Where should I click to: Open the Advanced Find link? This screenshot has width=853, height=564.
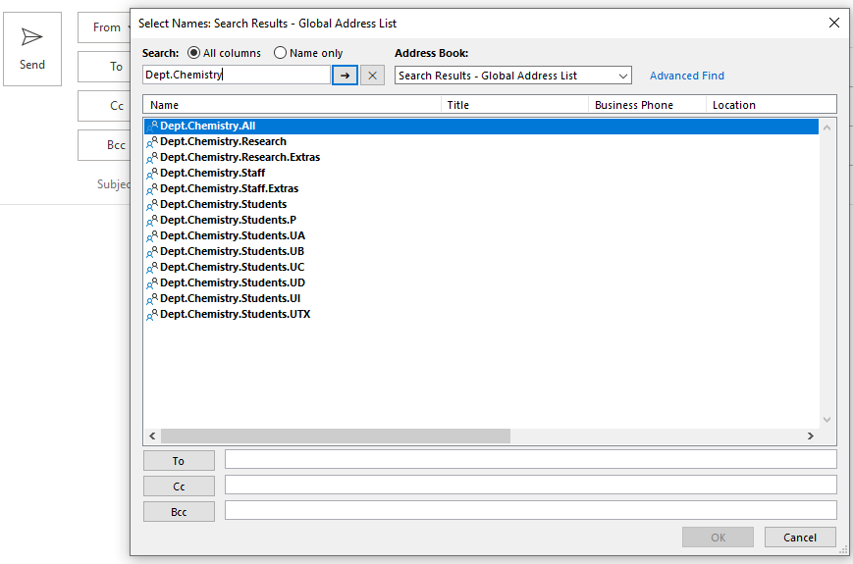[x=687, y=76]
